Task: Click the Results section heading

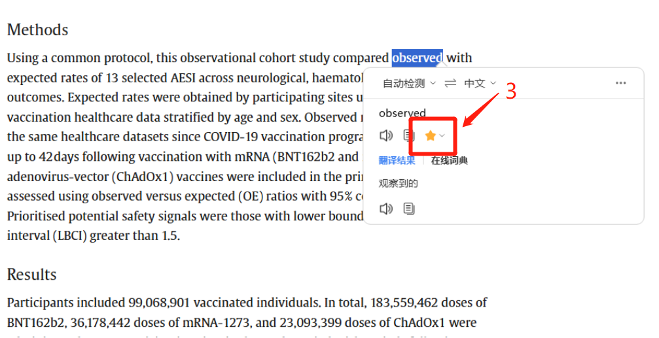Action: pos(31,275)
